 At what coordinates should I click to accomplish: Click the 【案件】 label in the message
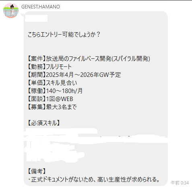[37, 59]
